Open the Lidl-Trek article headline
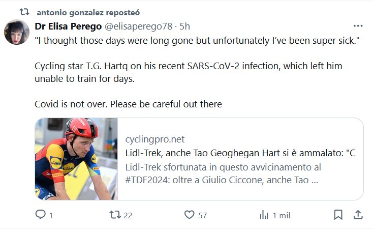The image size is (373, 231). 239,153
